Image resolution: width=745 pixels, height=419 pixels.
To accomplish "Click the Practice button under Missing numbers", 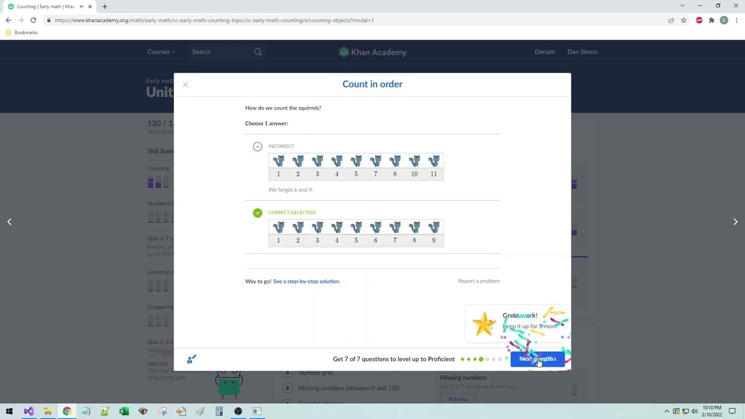I will [458, 399].
